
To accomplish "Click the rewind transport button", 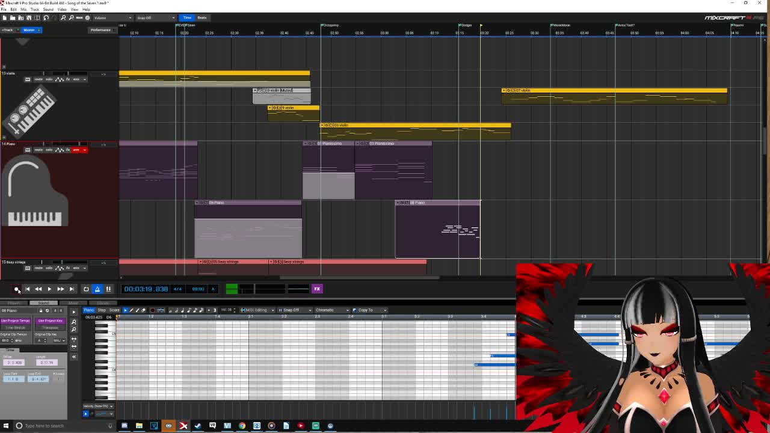I will point(38,289).
